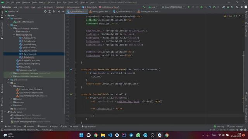Viewport: 248px width, 139px height.
Task: Hide the Project panel with the minus icon
Action: point(63,12)
